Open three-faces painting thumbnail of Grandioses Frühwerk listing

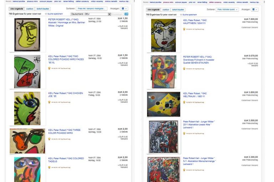pos(163,72)
